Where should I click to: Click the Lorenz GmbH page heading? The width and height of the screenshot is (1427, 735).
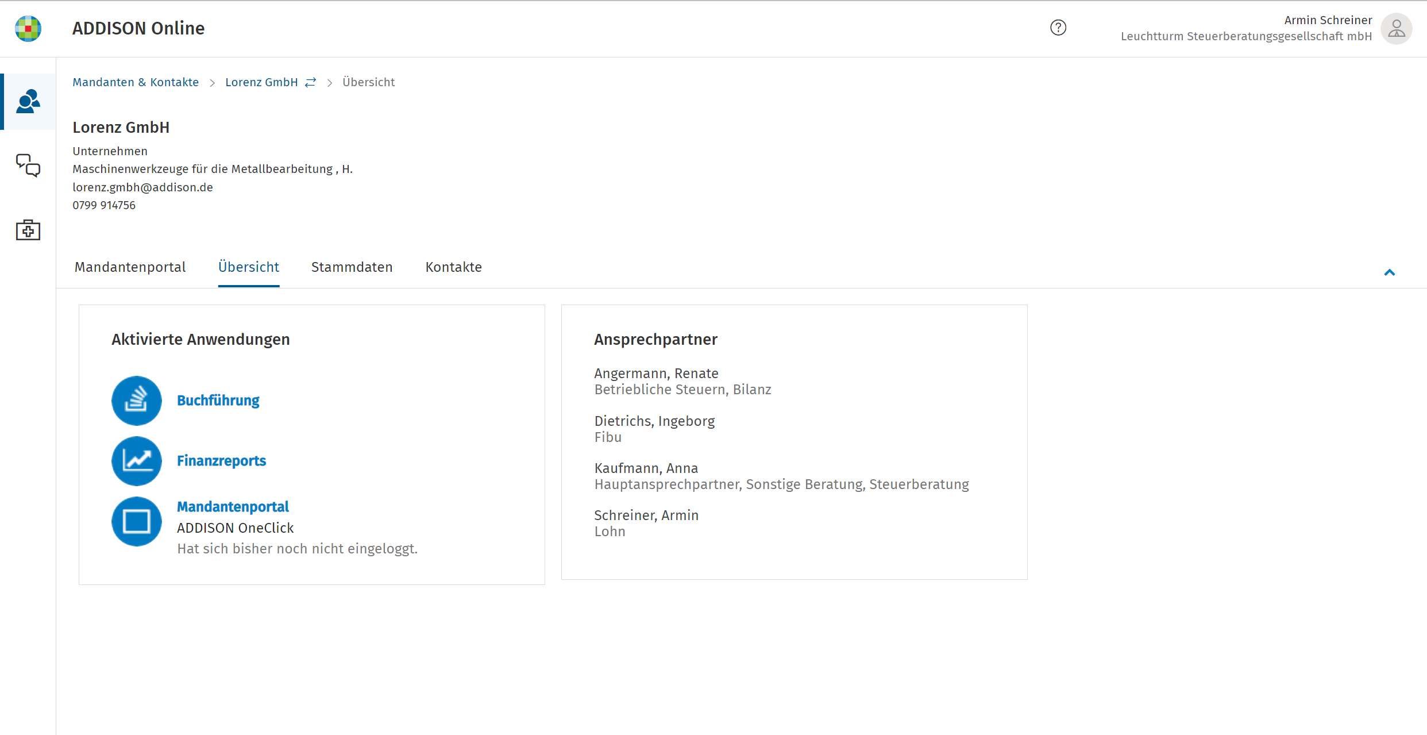[x=121, y=128]
